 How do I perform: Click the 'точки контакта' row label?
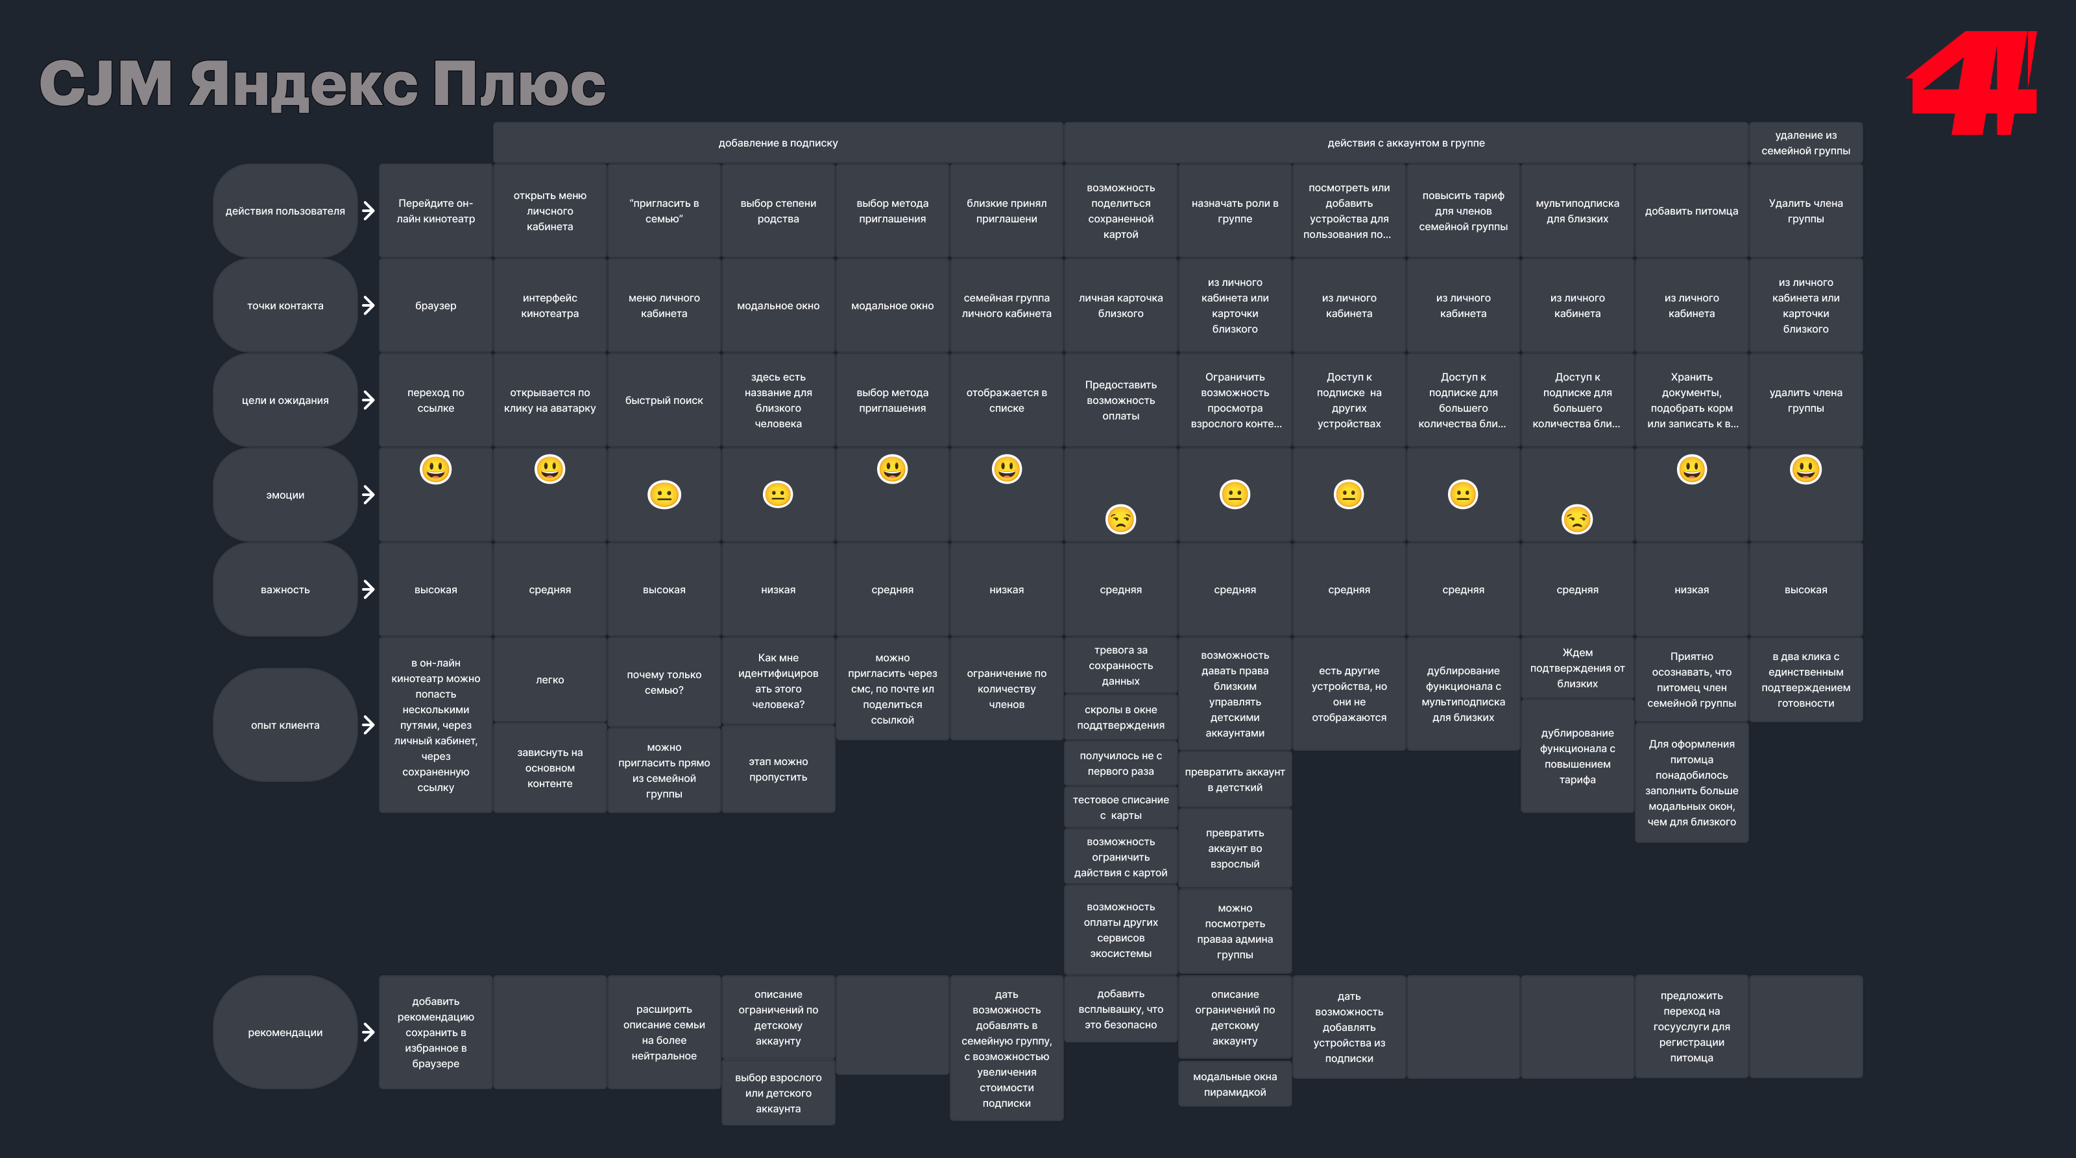coord(285,305)
